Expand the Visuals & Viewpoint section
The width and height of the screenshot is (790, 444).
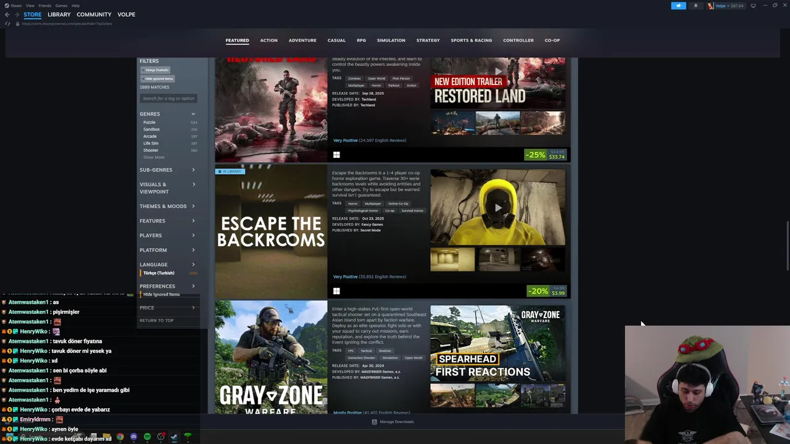(167, 187)
